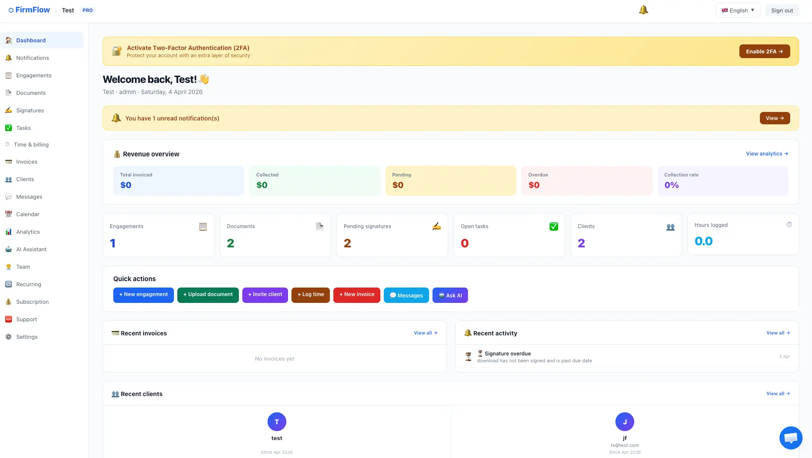The image size is (812, 458).
Task: Open the Analytics chart icon in sidebar
Action: [8, 232]
